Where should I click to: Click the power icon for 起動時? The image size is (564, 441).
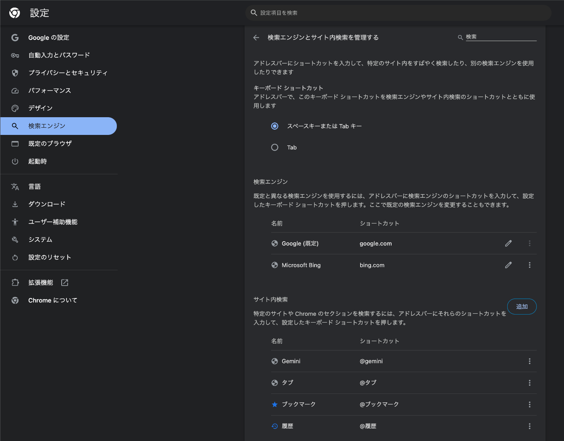15,161
